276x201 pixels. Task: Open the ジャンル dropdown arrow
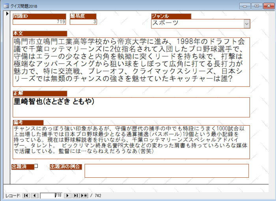(x=247, y=24)
